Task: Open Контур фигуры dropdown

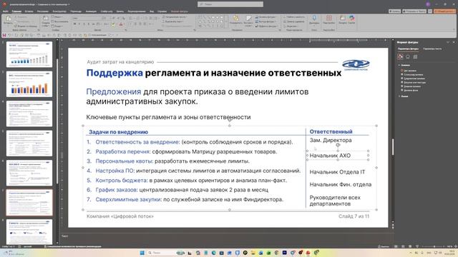Action: 265,21
